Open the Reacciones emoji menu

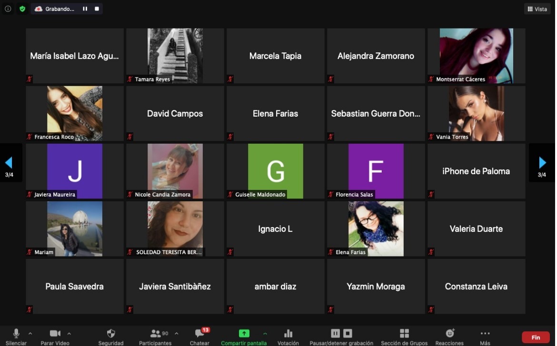click(449, 334)
